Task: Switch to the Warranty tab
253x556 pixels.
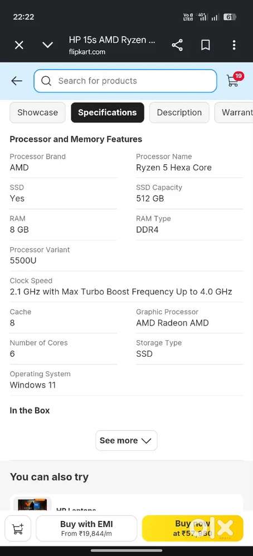Action: [x=234, y=112]
